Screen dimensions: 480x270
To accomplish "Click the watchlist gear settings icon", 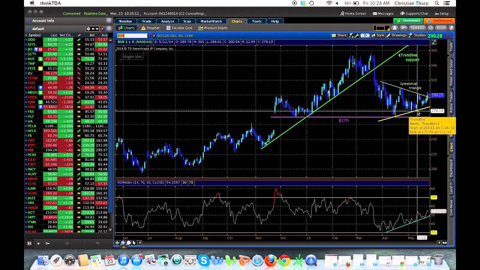I will point(88,28).
